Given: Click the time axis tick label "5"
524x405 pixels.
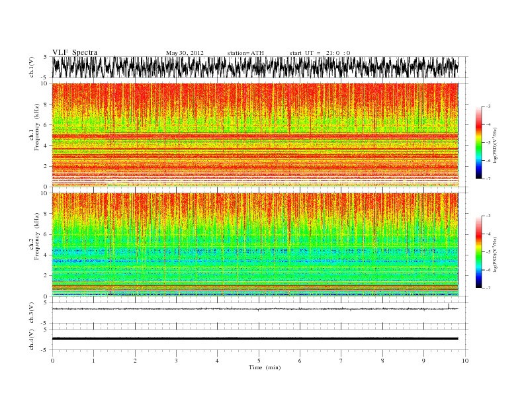Looking at the screenshot, I should pos(259,361).
